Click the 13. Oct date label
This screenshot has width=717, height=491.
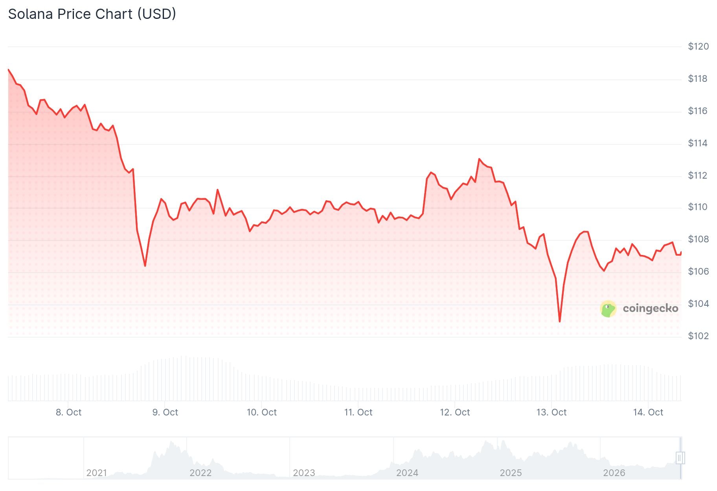tap(552, 412)
